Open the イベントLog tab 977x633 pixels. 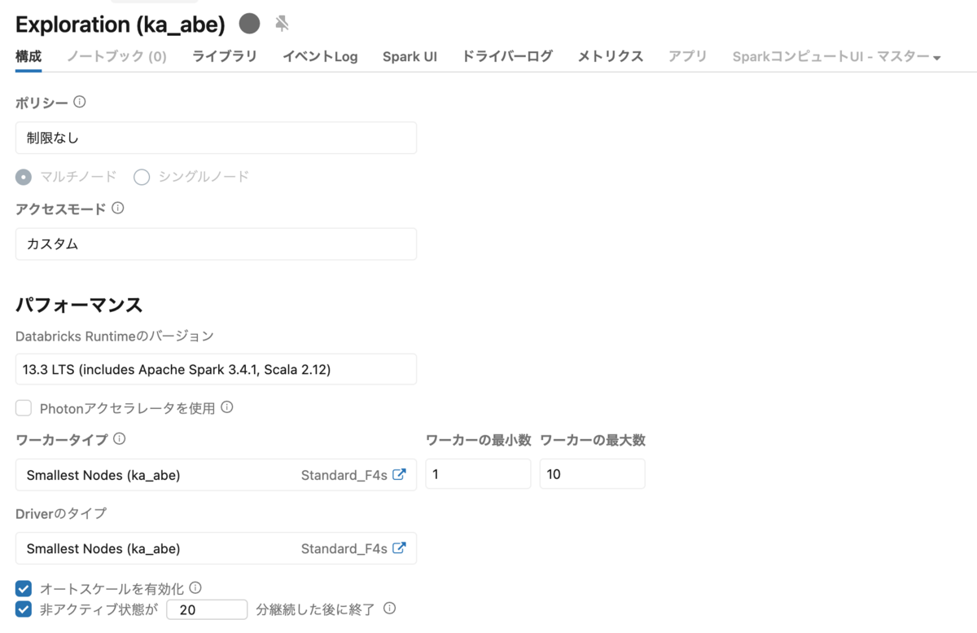tap(320, 56)
